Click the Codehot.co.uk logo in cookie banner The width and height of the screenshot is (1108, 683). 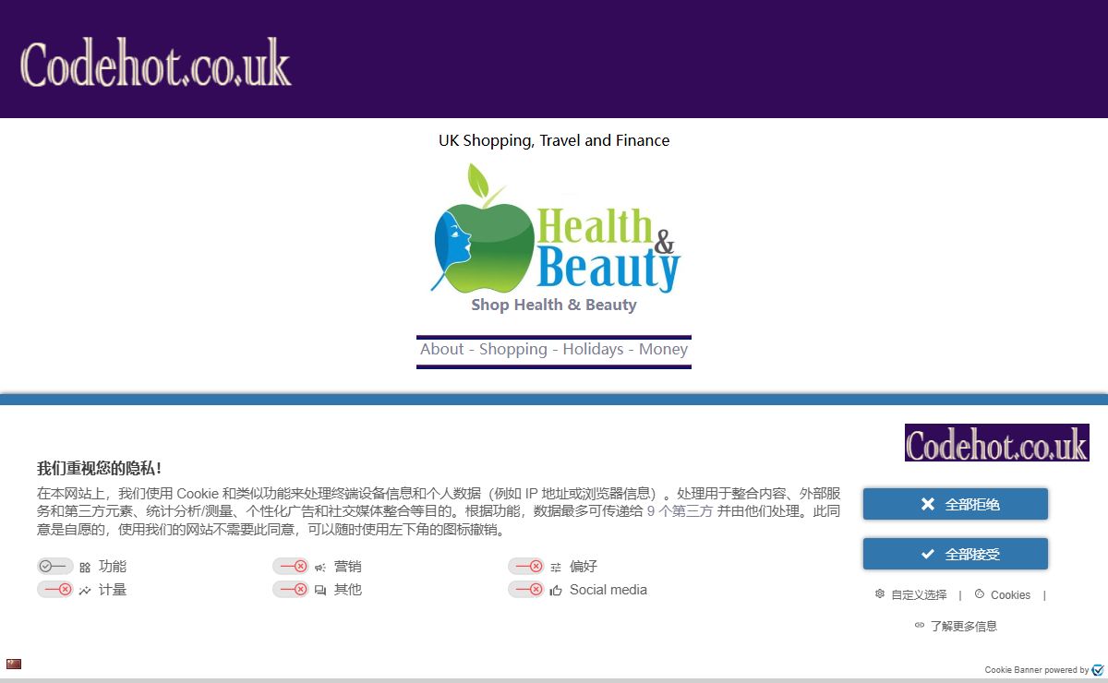(997, 443)
